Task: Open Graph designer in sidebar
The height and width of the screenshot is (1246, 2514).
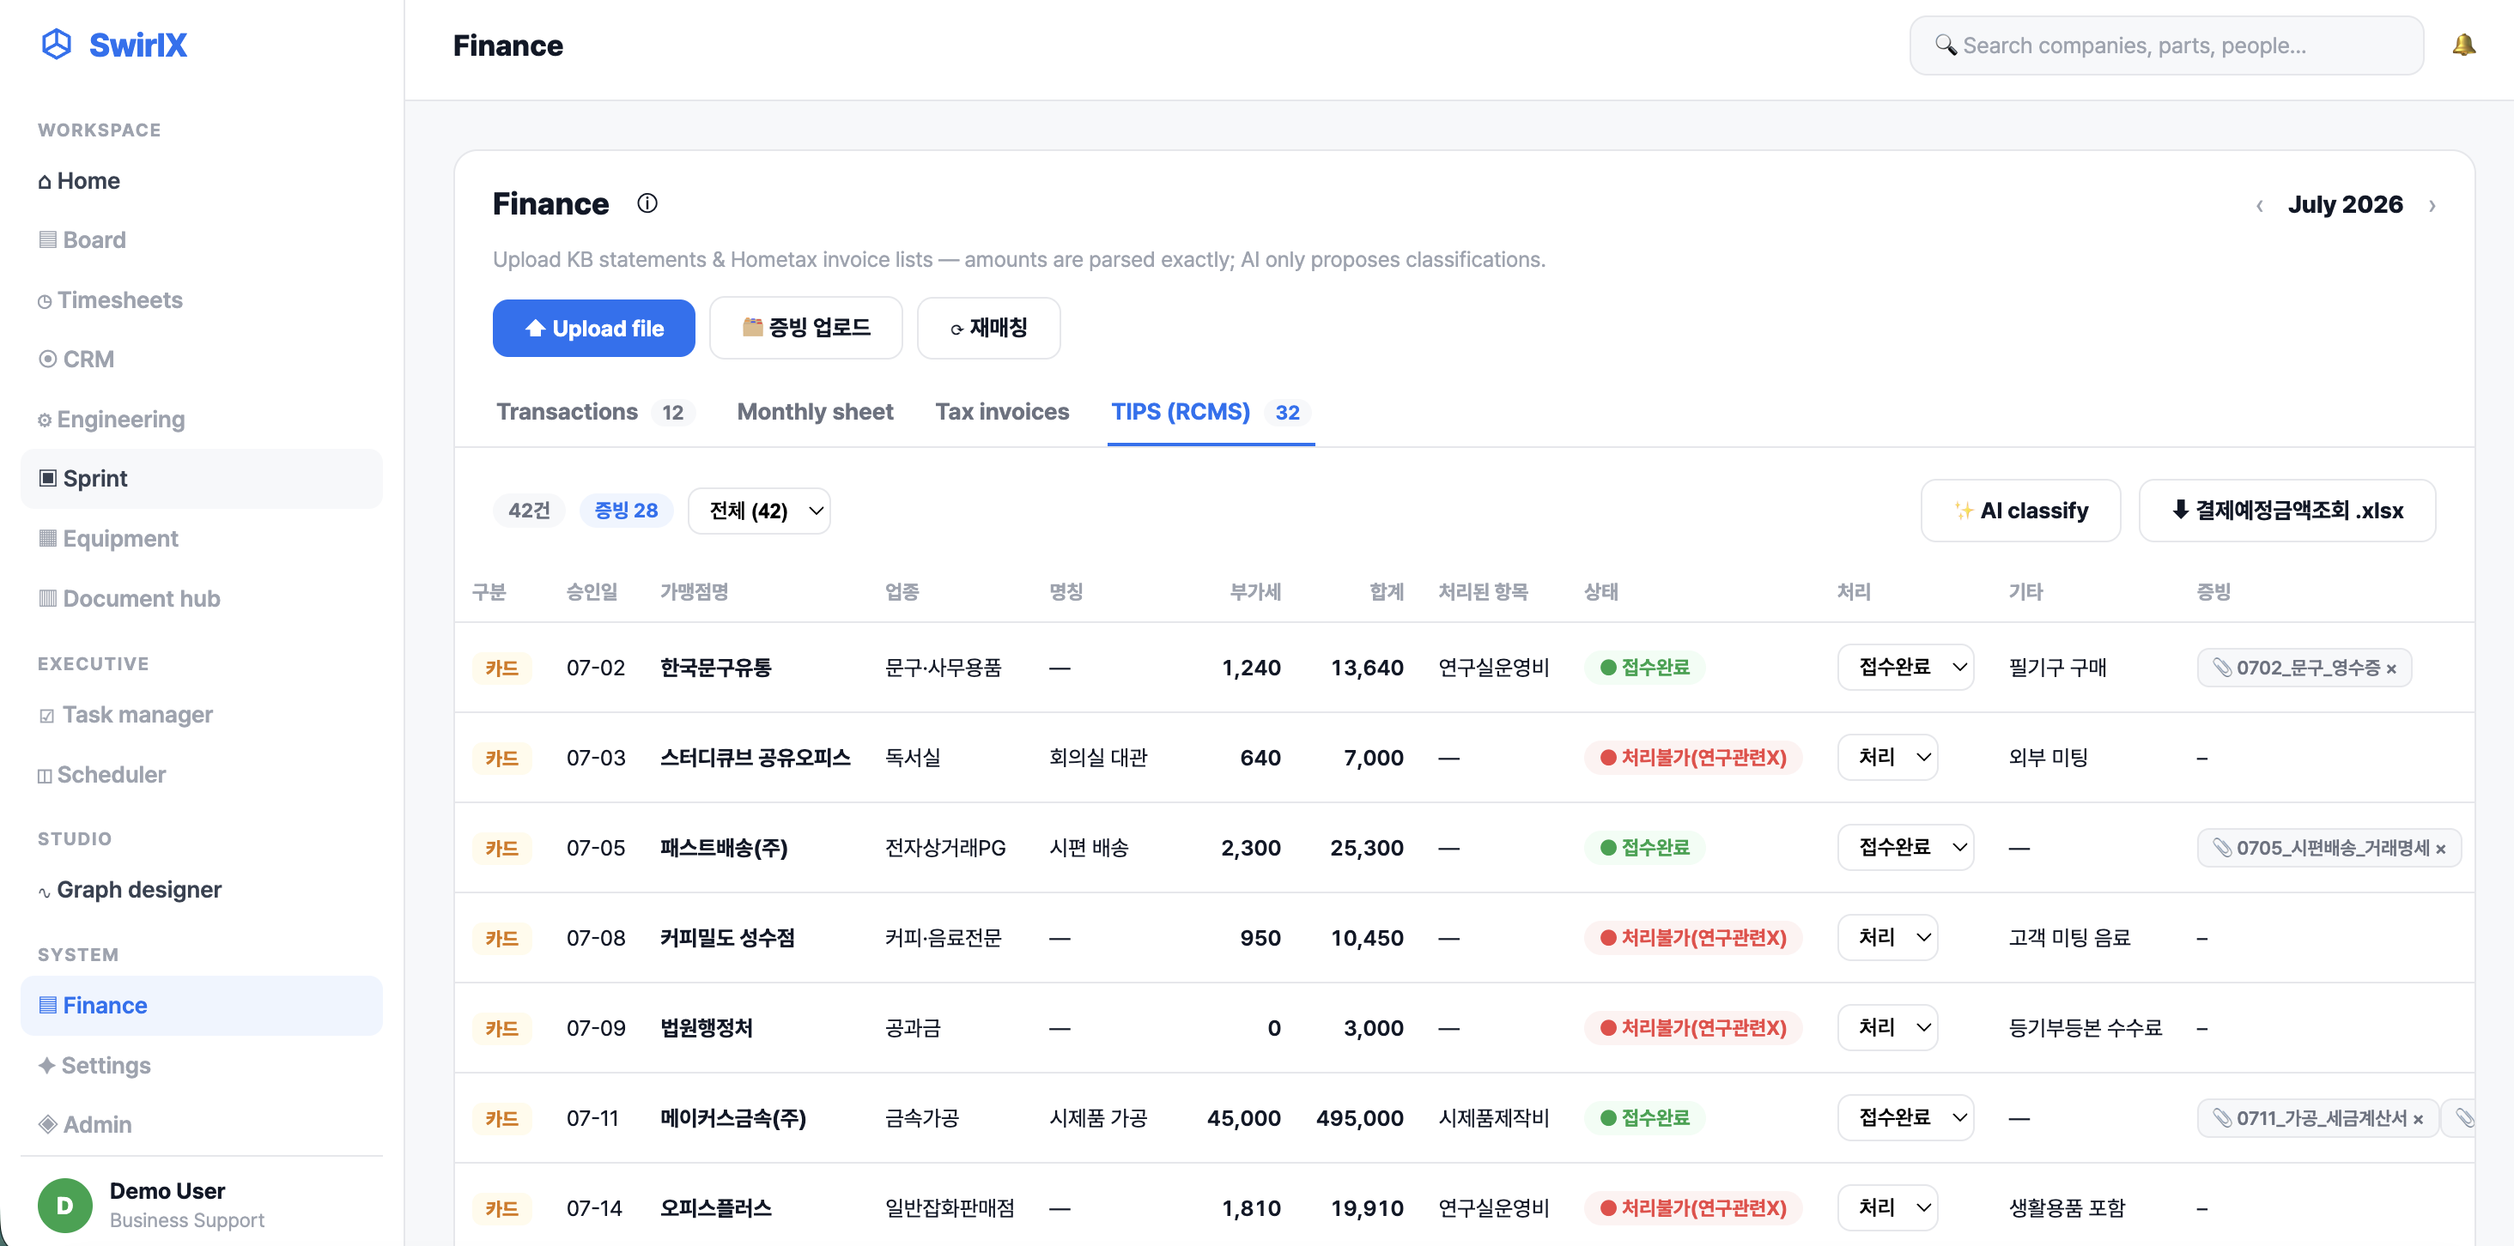Action: pos(201,889)
